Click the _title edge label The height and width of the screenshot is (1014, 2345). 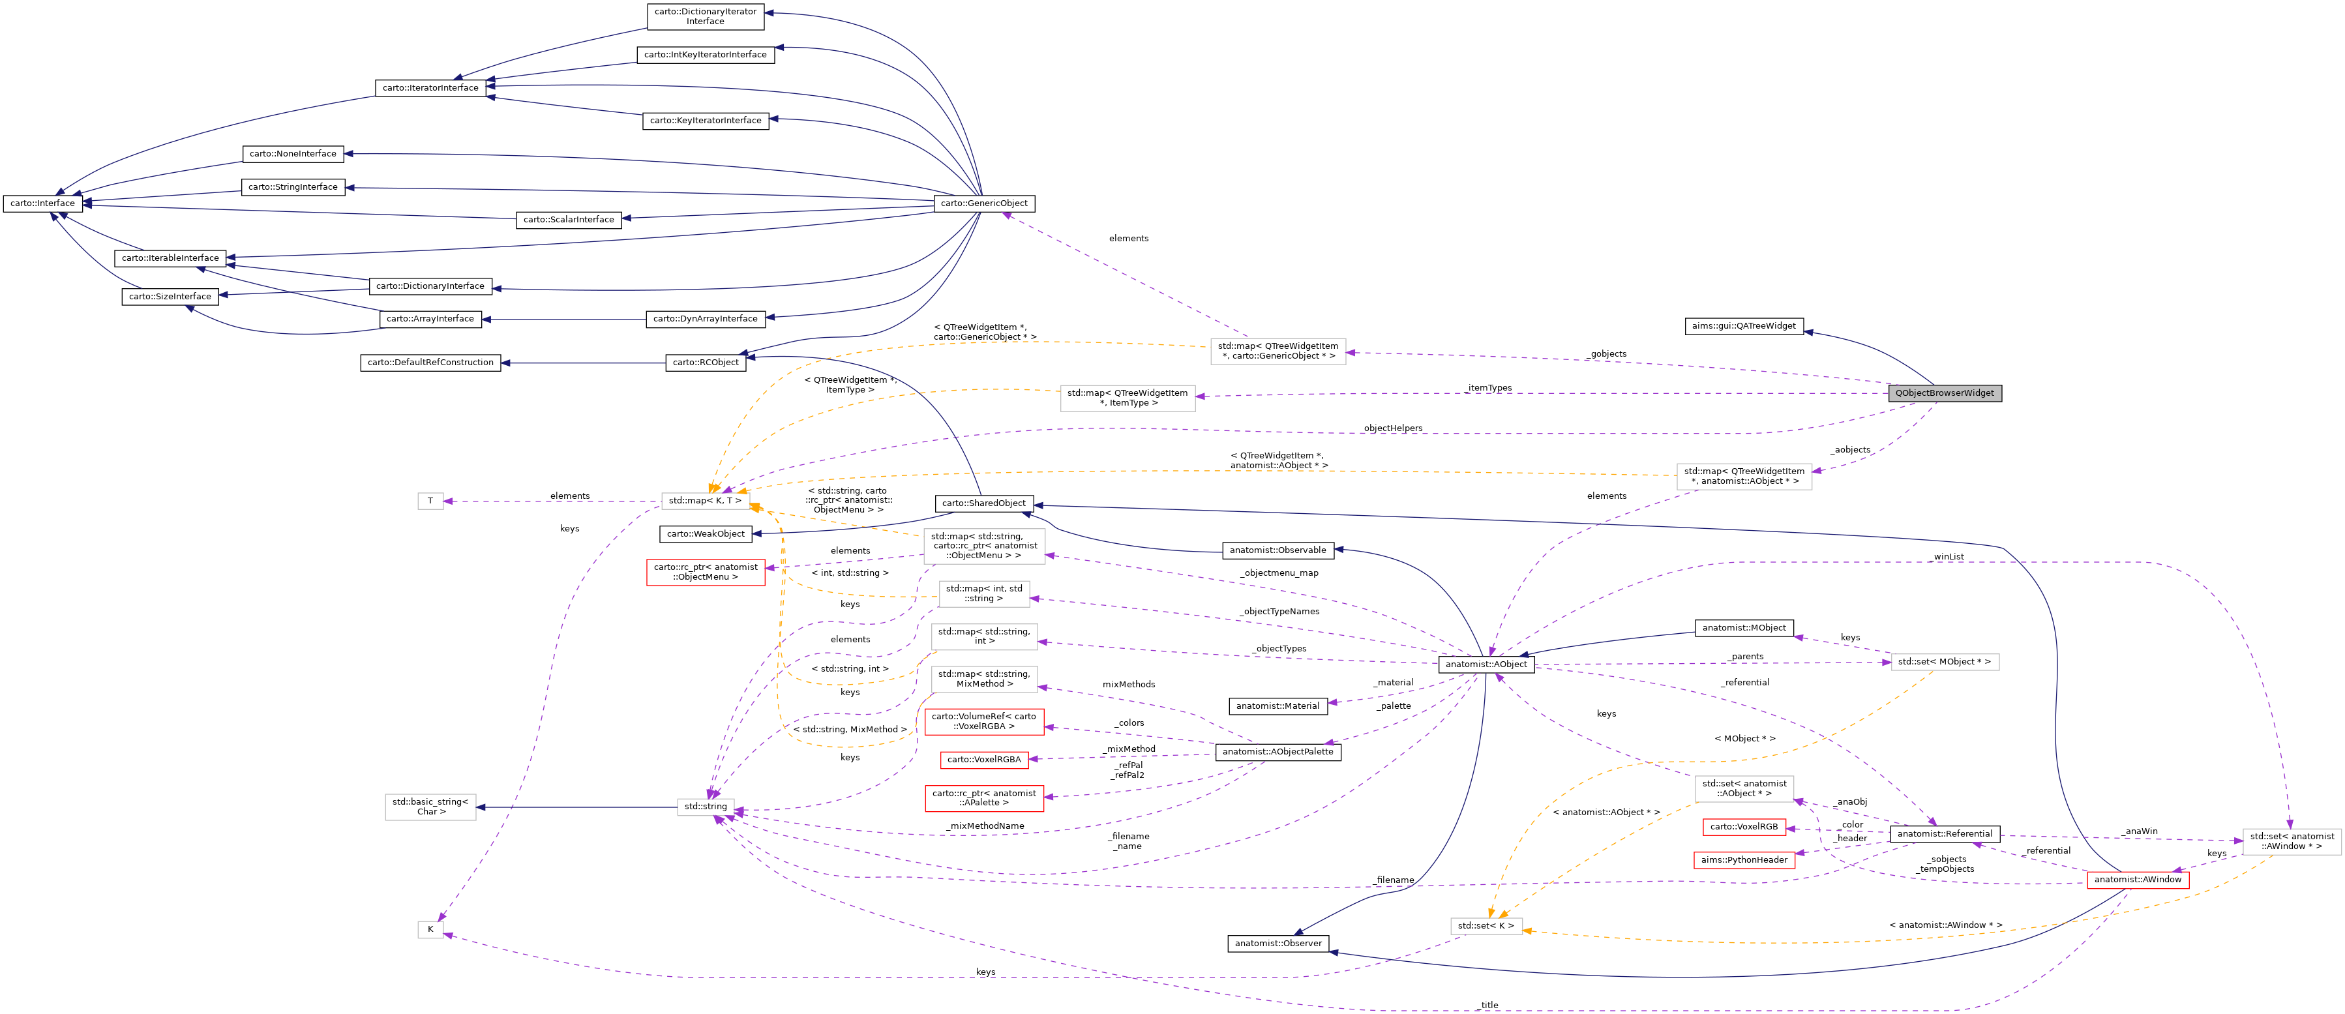point(1488,1006)
